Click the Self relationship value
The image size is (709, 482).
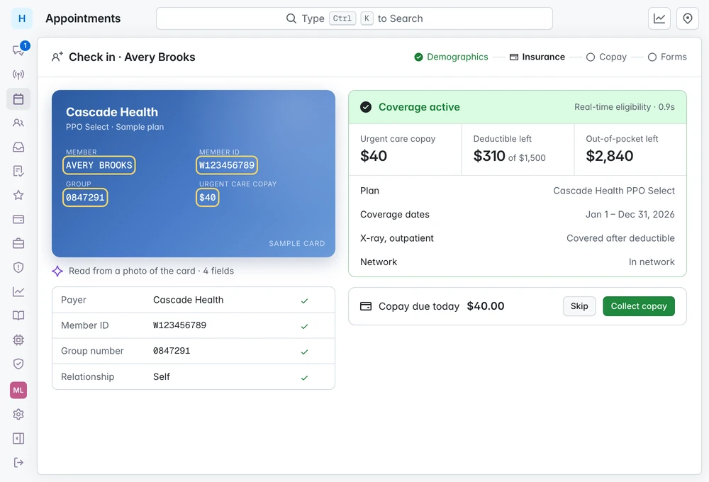[x=162, y=376]
